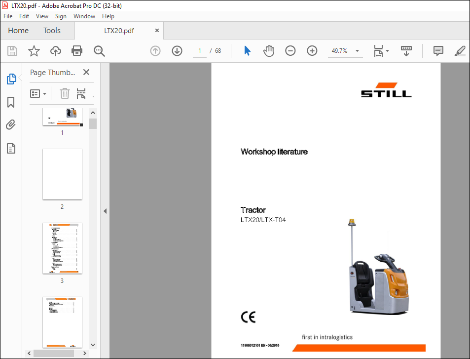Open the Edit menu
Viewport: 470px width, 359px height.
point(24,16)
